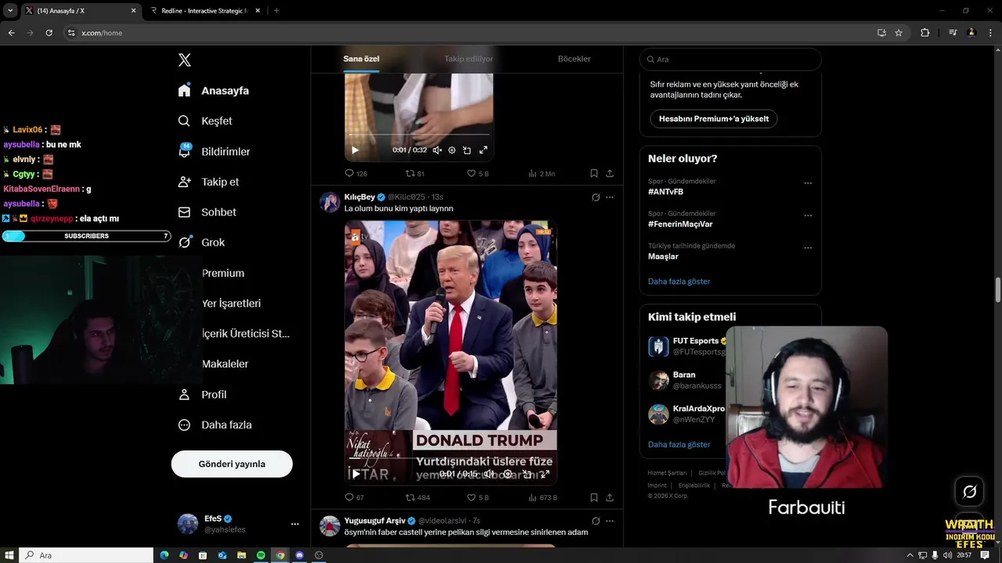Open Profil in the sidebar
The image size is (1002, 563).
tap(203, 395)
